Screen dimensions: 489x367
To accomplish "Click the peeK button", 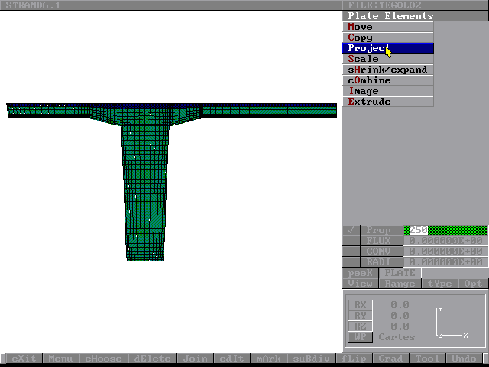I will 360,273.
